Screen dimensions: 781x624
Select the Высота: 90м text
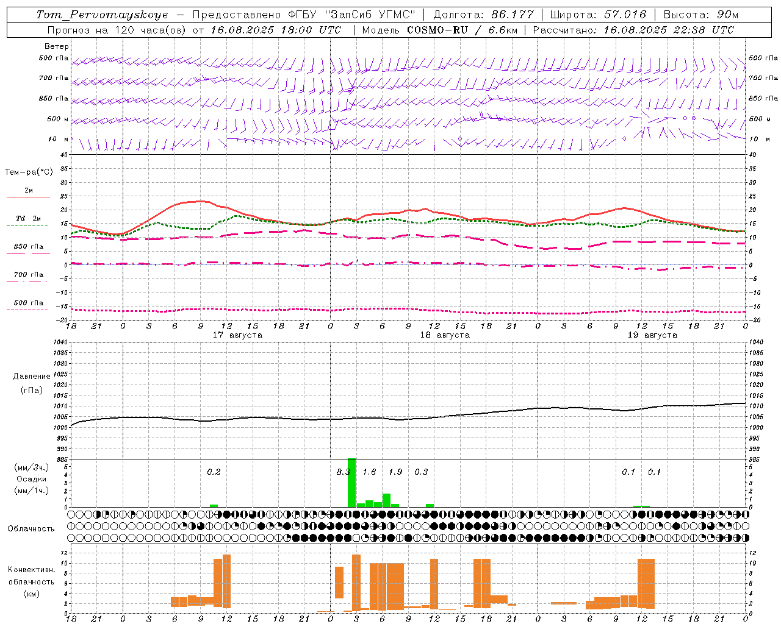click(701, 15)
